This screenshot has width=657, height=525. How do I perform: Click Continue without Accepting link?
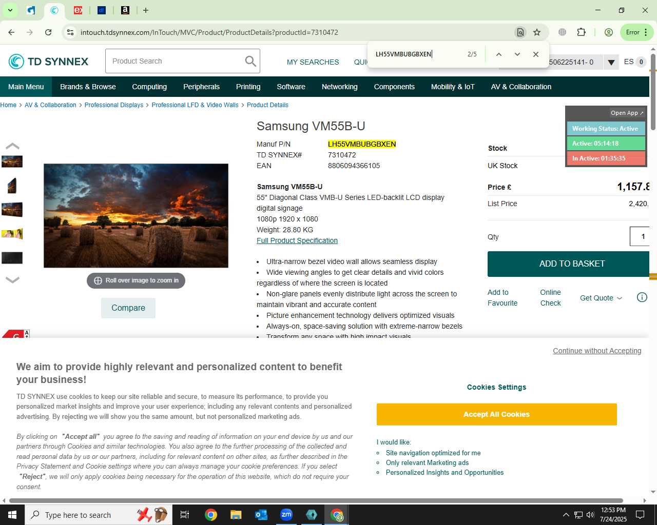click(x=597, y=351)
